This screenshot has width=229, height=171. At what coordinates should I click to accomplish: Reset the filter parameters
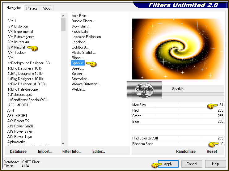pos(212,152)
